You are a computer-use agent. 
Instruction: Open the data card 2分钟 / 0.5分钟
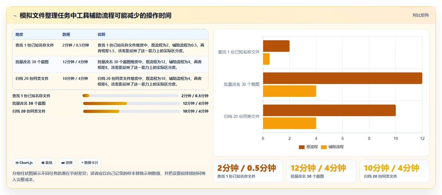pos(248,171)
